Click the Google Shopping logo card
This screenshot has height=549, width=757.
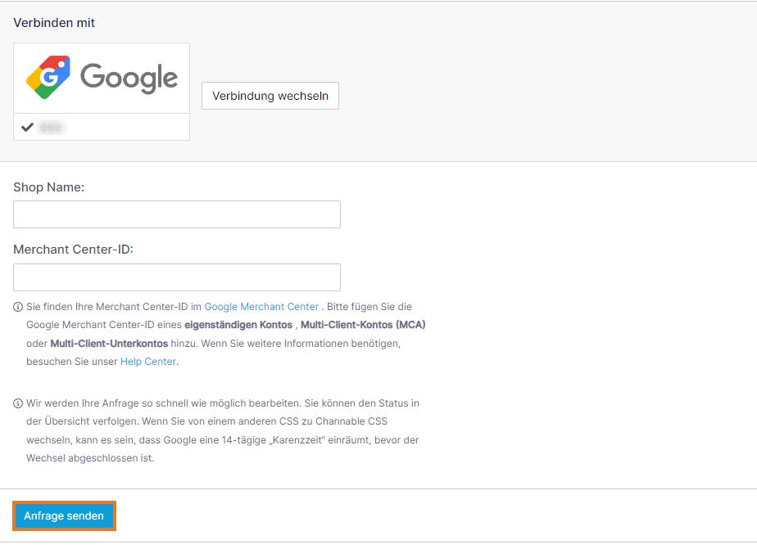click(102, 92)
